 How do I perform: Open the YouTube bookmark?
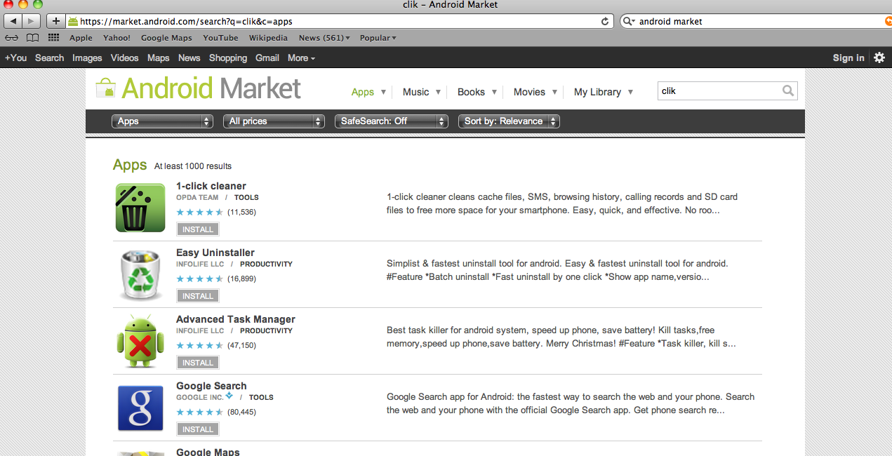(220, 38)
